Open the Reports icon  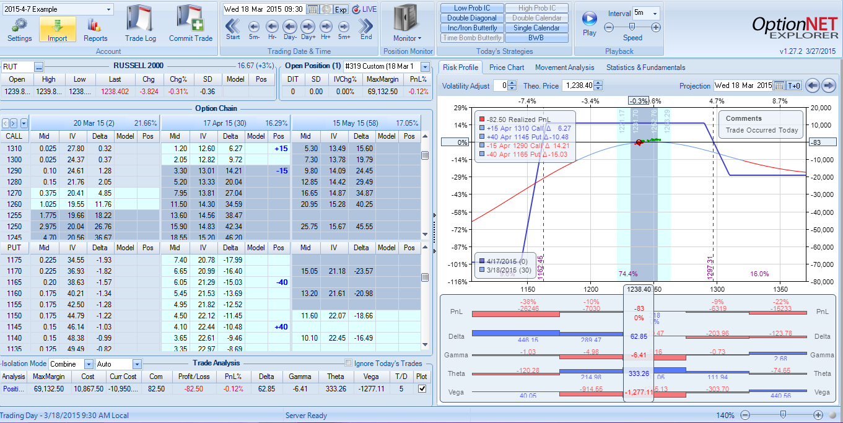point(95,28)
